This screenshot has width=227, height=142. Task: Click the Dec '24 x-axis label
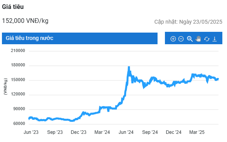(173, 132)
